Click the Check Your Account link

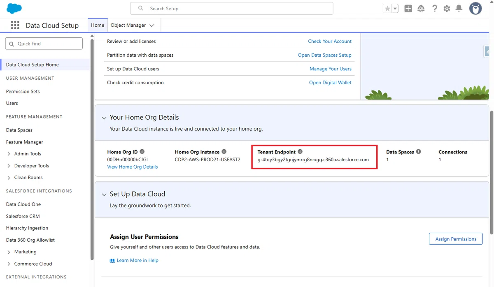coord(330,41)
